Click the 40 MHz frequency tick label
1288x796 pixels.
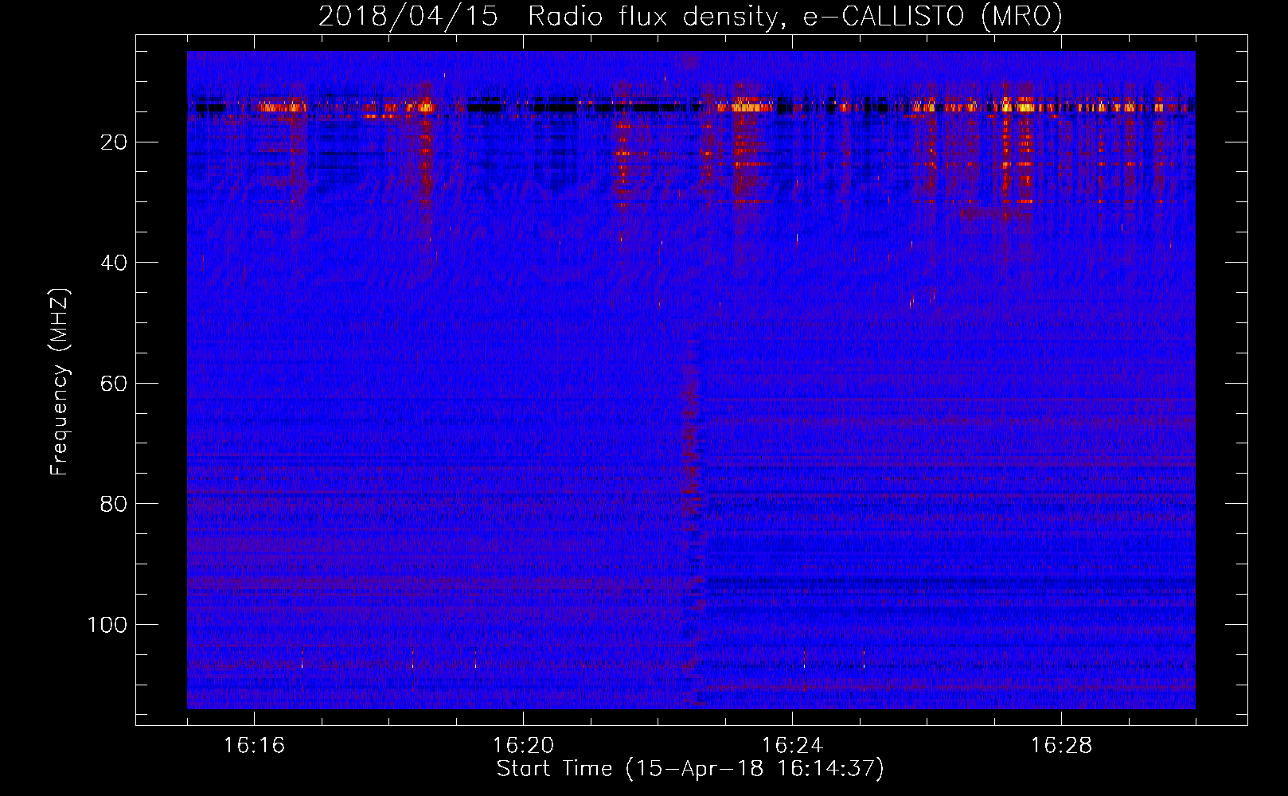click(x=114, y=263)
